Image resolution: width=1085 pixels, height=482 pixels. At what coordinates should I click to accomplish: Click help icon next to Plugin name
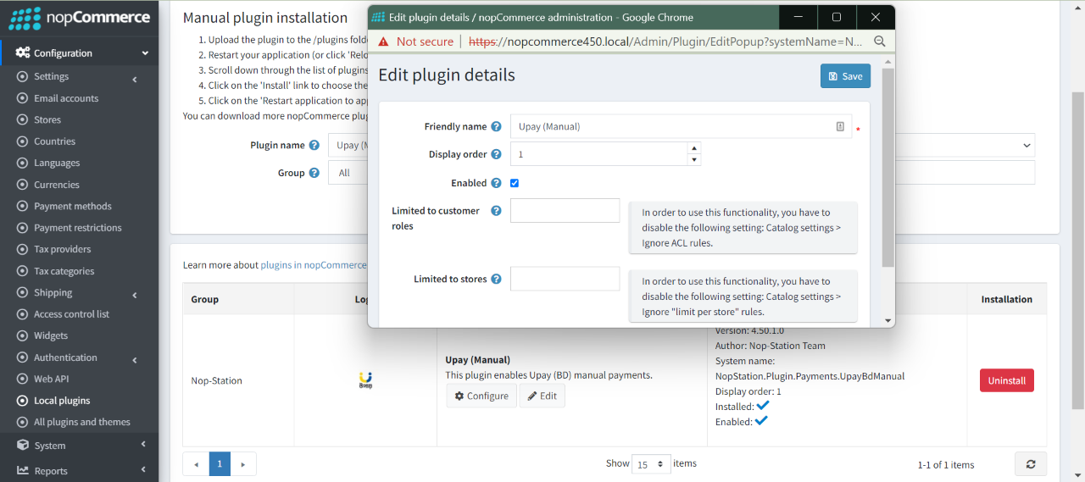click(314, 145)
